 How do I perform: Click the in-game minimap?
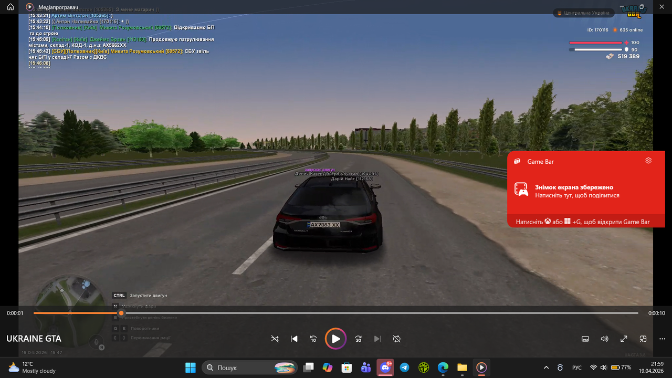coord(69,310)
